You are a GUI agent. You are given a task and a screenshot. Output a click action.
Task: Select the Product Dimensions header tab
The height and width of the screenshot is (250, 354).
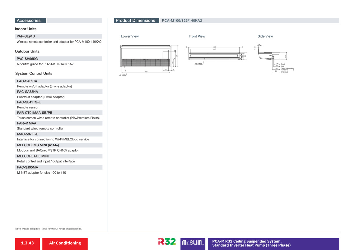click(136, 20)
